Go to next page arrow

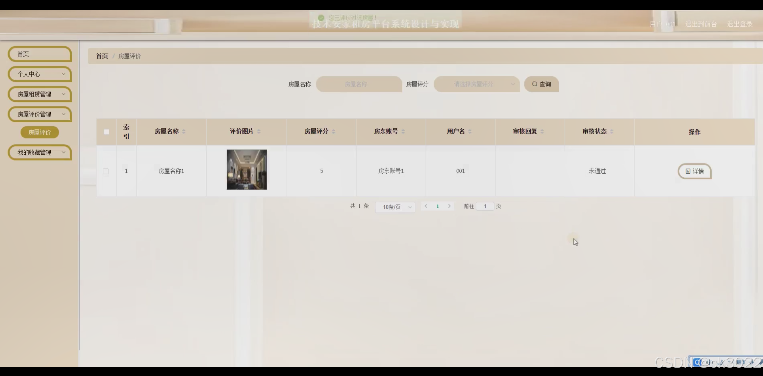click(449, 206)
